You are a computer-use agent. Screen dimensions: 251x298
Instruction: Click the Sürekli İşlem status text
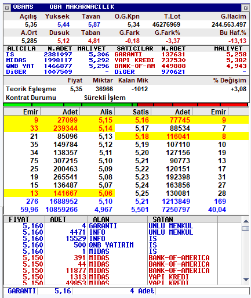[x=105, y=98]
